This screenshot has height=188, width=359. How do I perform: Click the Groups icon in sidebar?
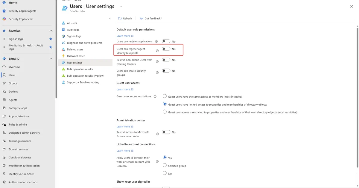click(x=4, y=83)
